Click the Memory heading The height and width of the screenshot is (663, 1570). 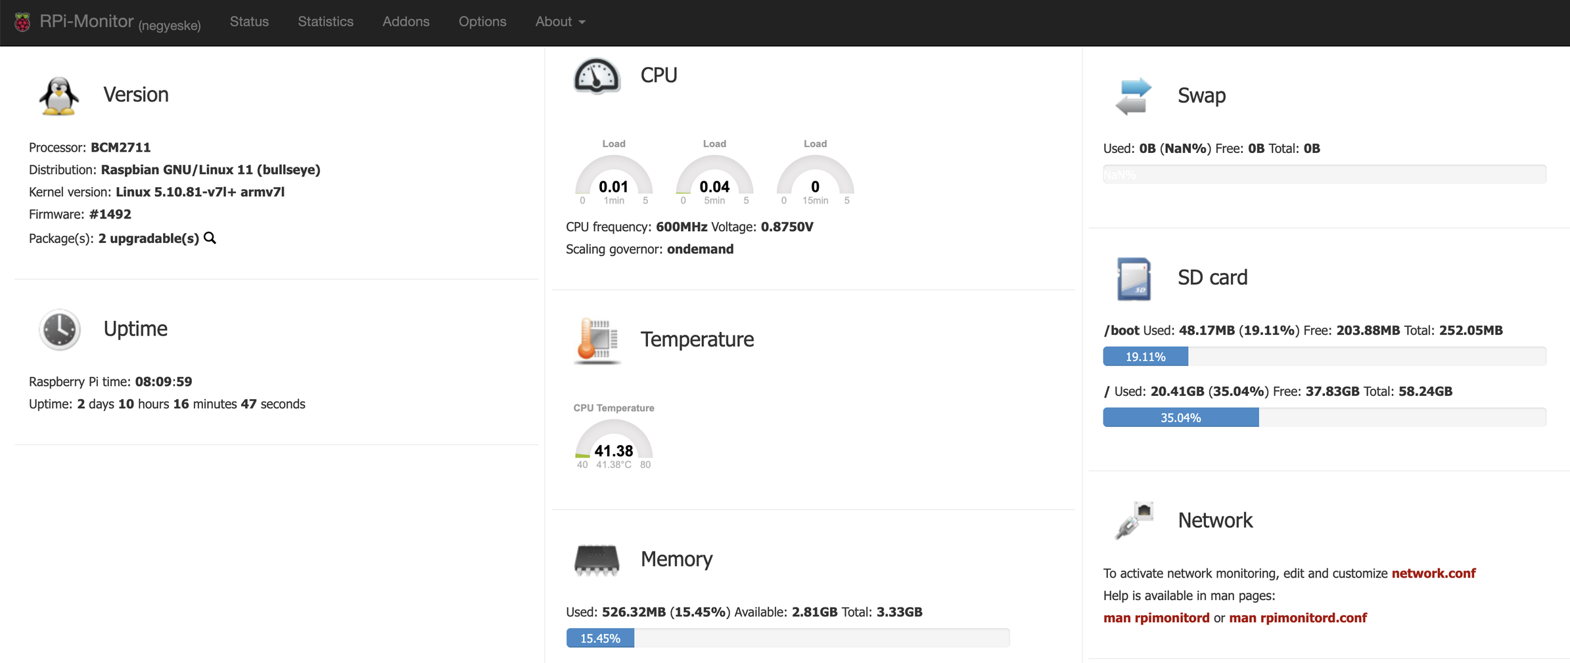point(676,559)
